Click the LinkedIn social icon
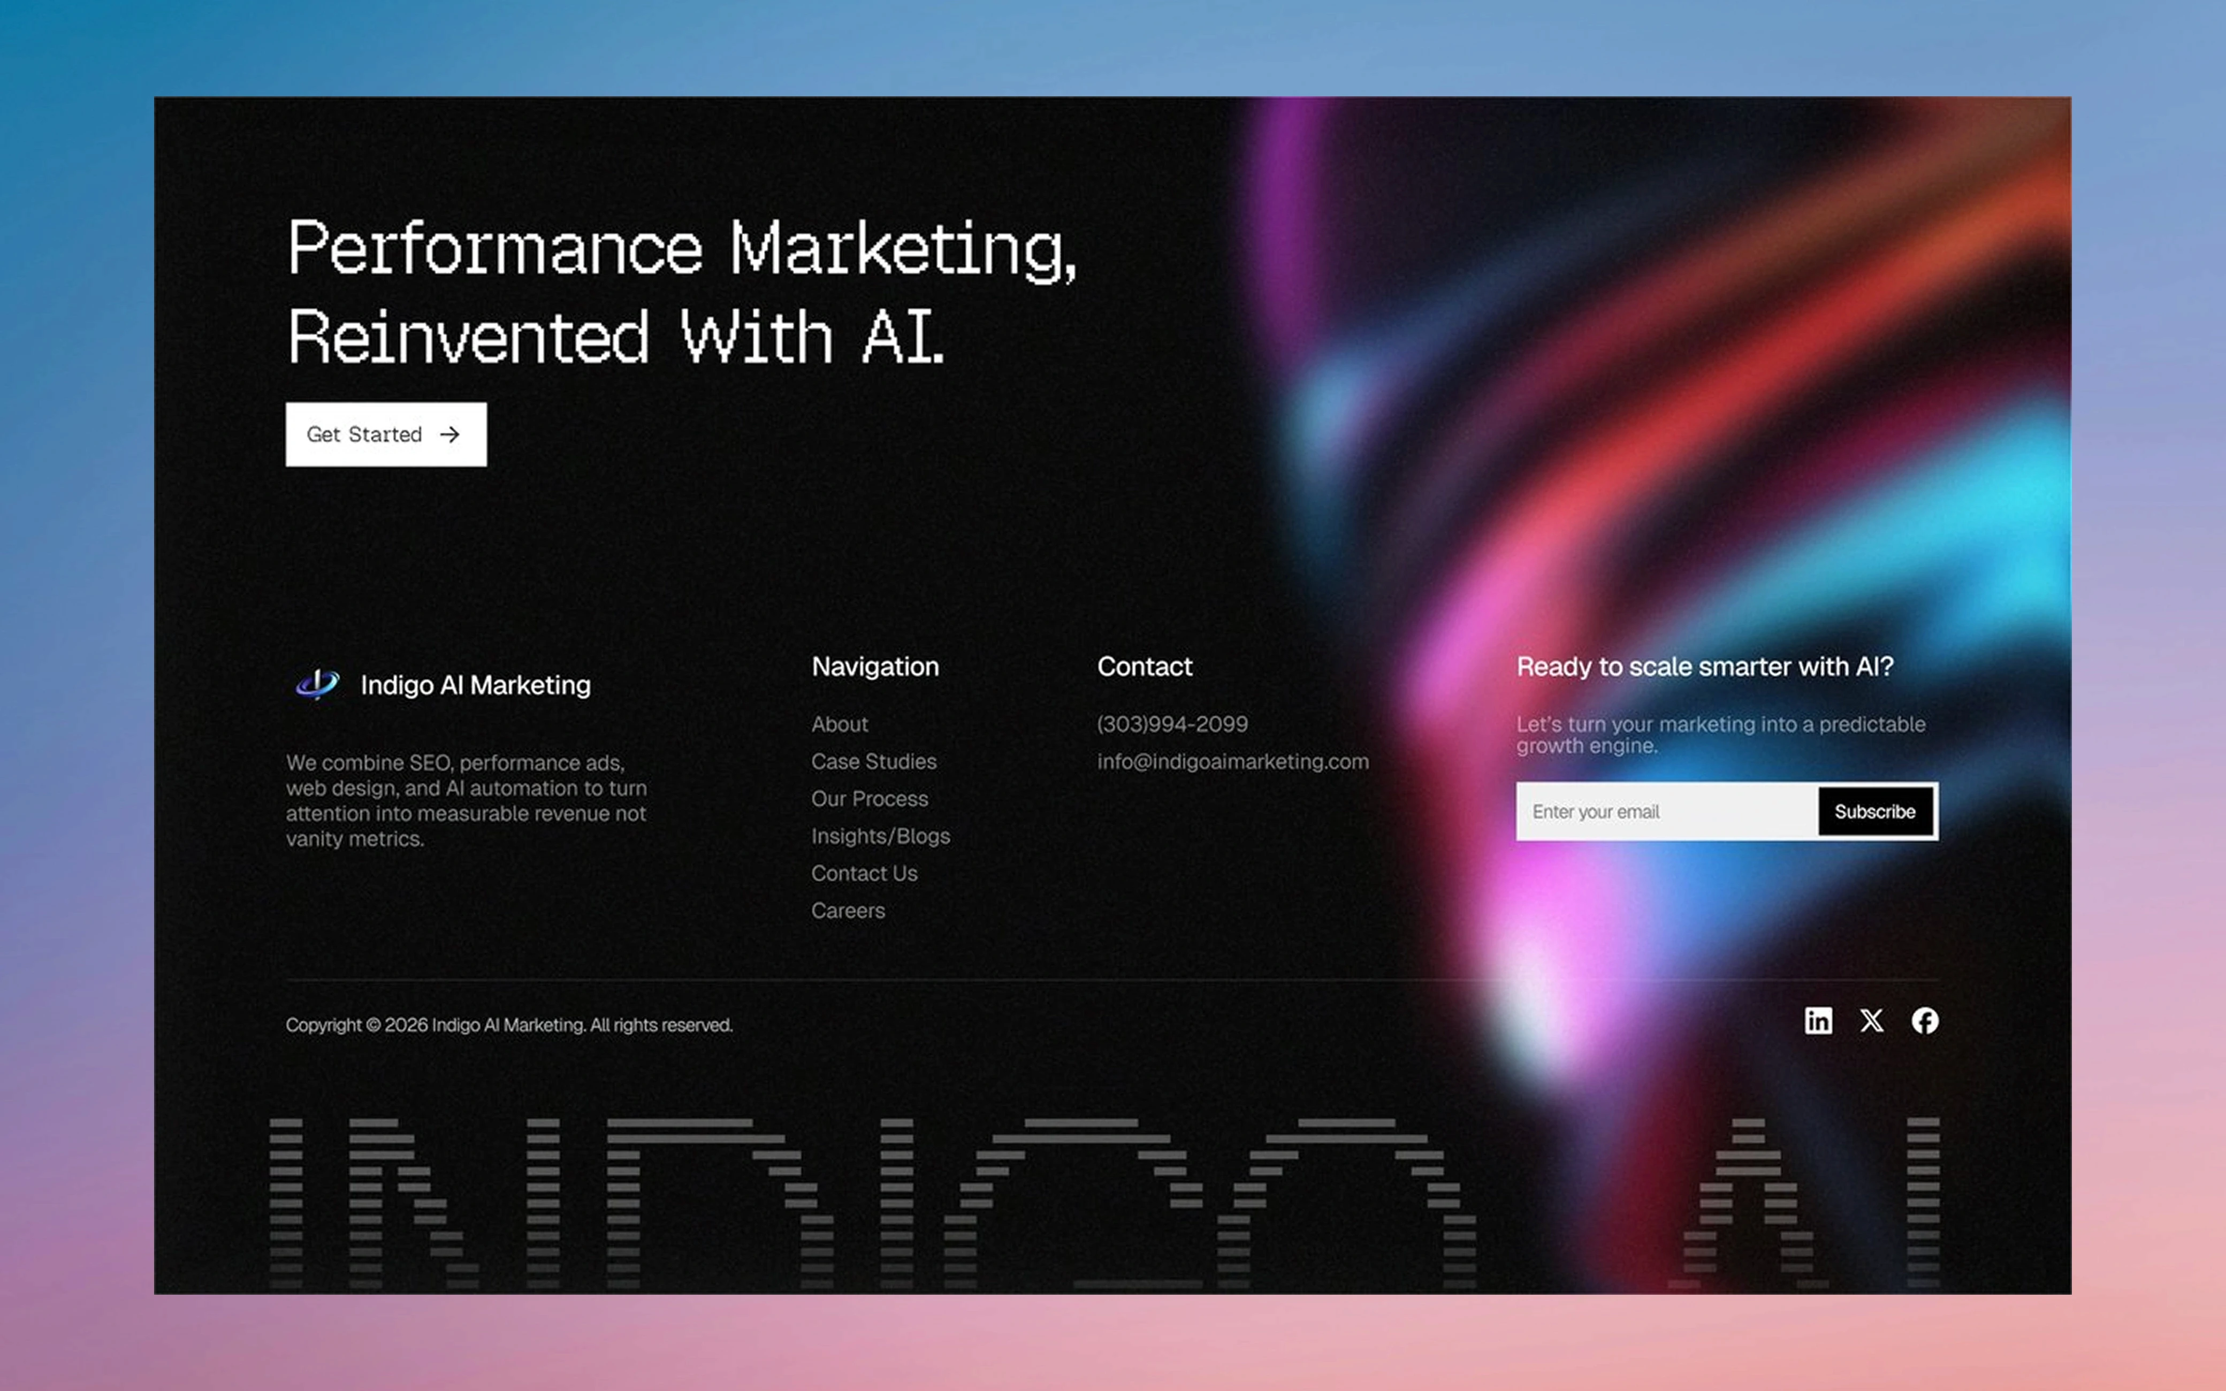2226x1391 pixels. 1818,1020
